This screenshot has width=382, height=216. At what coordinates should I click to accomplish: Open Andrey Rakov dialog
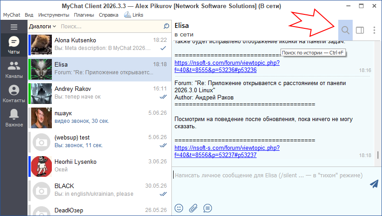(x=100, y=94)
